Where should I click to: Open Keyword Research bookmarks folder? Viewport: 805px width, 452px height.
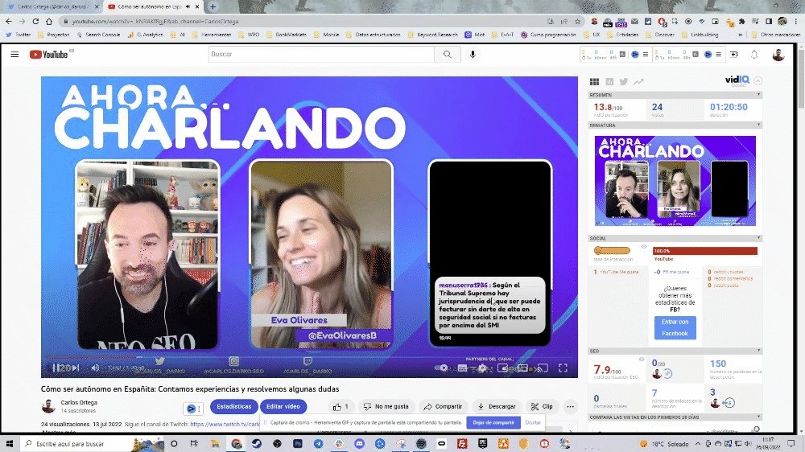pos(433,35)
